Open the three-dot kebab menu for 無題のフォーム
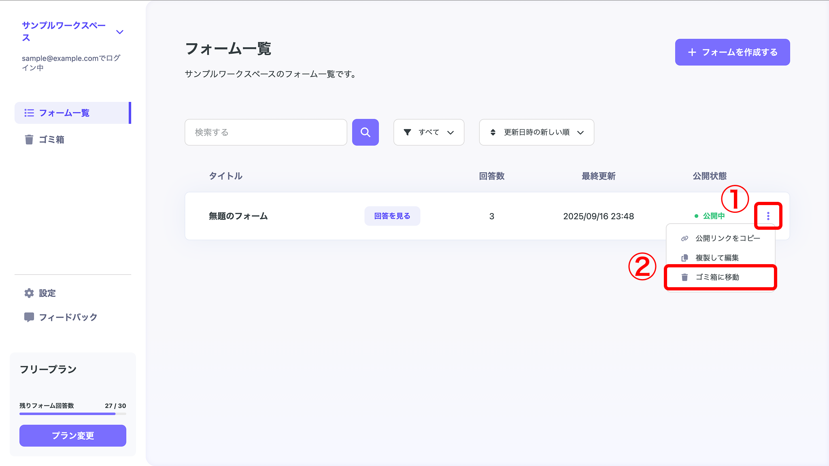 click(768, 216)
